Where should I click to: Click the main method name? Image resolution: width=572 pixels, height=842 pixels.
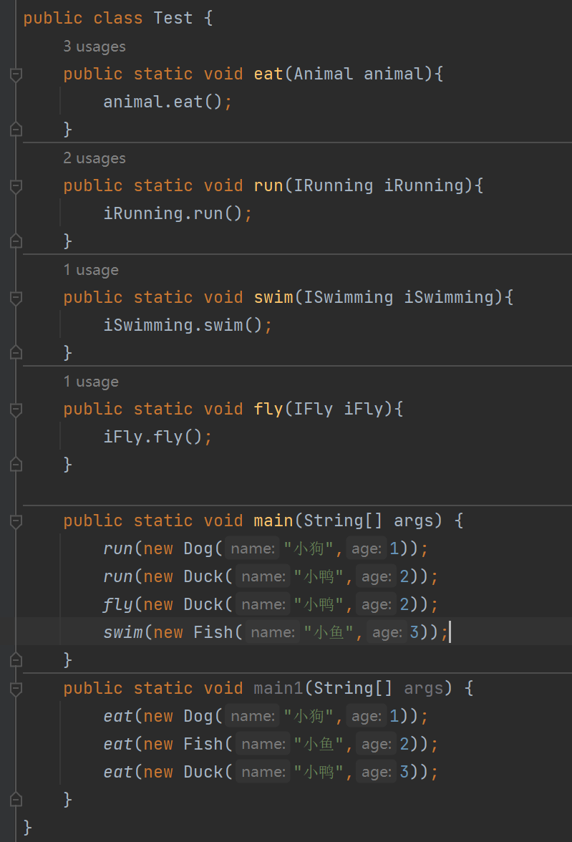pos(273,521)
